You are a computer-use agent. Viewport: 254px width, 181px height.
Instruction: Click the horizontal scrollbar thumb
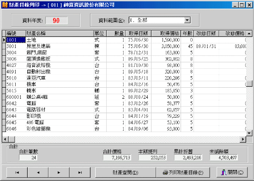tap(12, 139)
